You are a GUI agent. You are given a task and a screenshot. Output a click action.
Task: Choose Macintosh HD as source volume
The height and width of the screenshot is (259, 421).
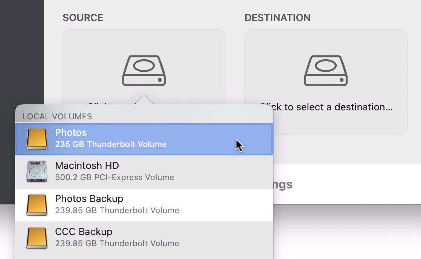coord(144,172)
